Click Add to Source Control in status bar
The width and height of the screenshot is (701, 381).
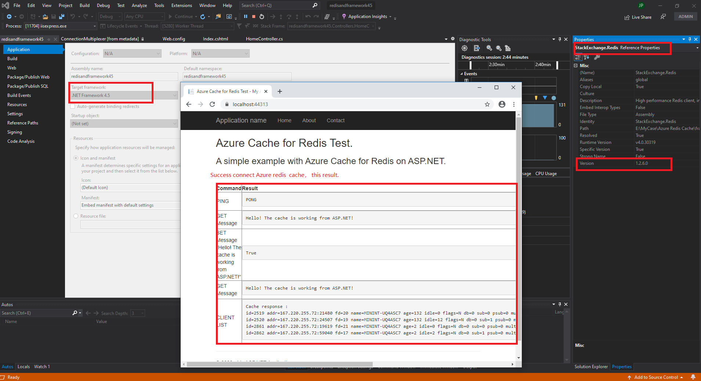(656, 377)
